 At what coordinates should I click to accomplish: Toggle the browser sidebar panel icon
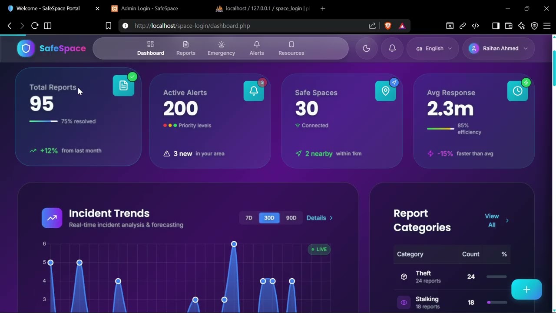496,26
